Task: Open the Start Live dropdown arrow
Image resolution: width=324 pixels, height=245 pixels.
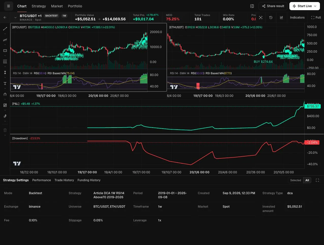Action: 315,6
